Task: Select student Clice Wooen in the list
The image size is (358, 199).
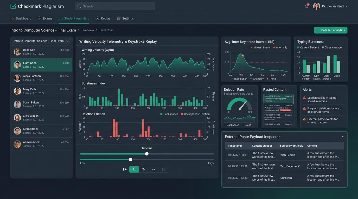Action: coord(41,118)
